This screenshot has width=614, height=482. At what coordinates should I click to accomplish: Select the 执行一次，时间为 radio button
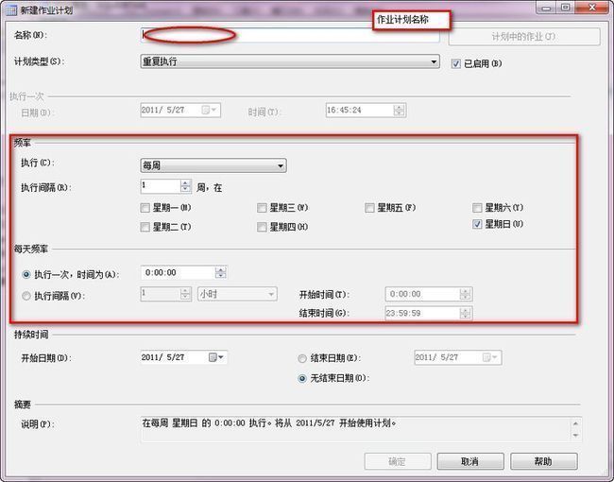coord(26,275)
